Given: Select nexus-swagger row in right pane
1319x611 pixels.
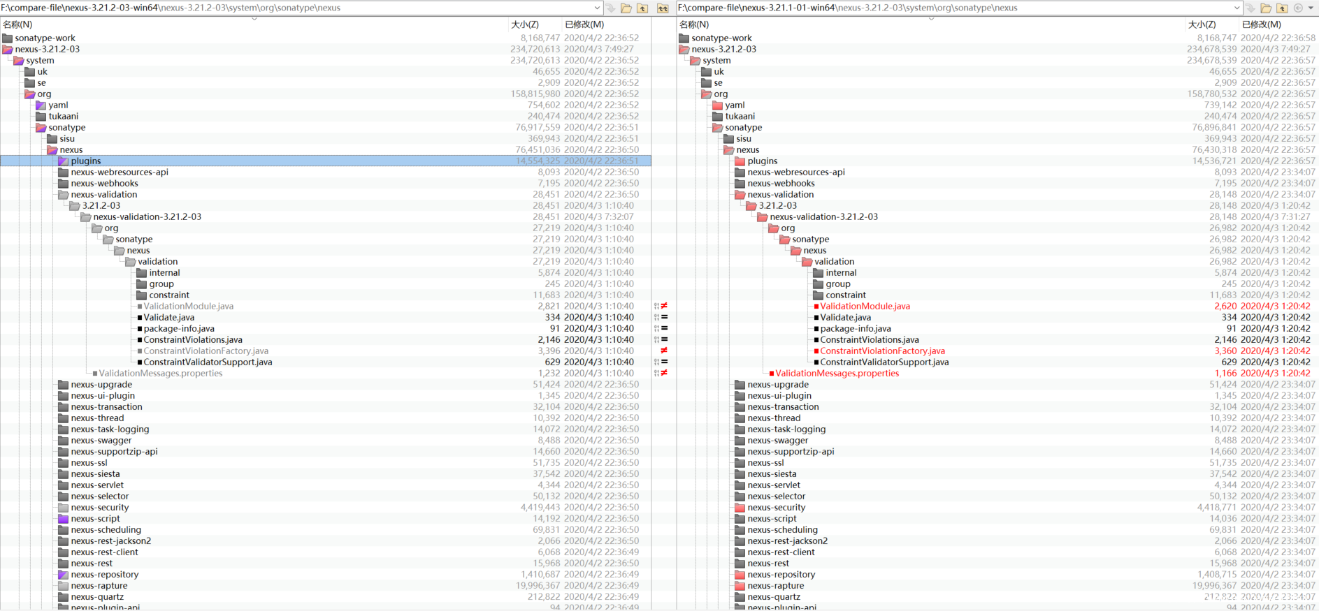Looking at the screenshot, I should pos(997,441).
